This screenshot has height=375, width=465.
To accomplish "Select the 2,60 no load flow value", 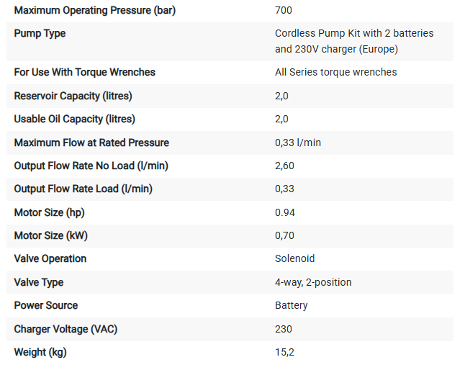I will coord(284,166).
